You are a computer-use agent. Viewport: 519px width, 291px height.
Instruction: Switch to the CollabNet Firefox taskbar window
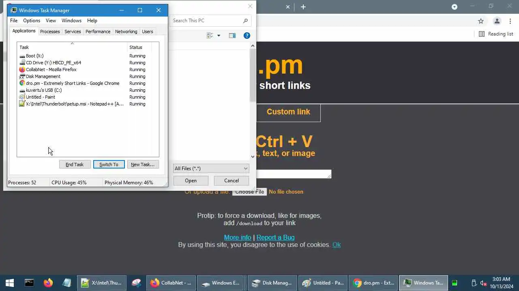pyautogui.click(x=172, y=283)
